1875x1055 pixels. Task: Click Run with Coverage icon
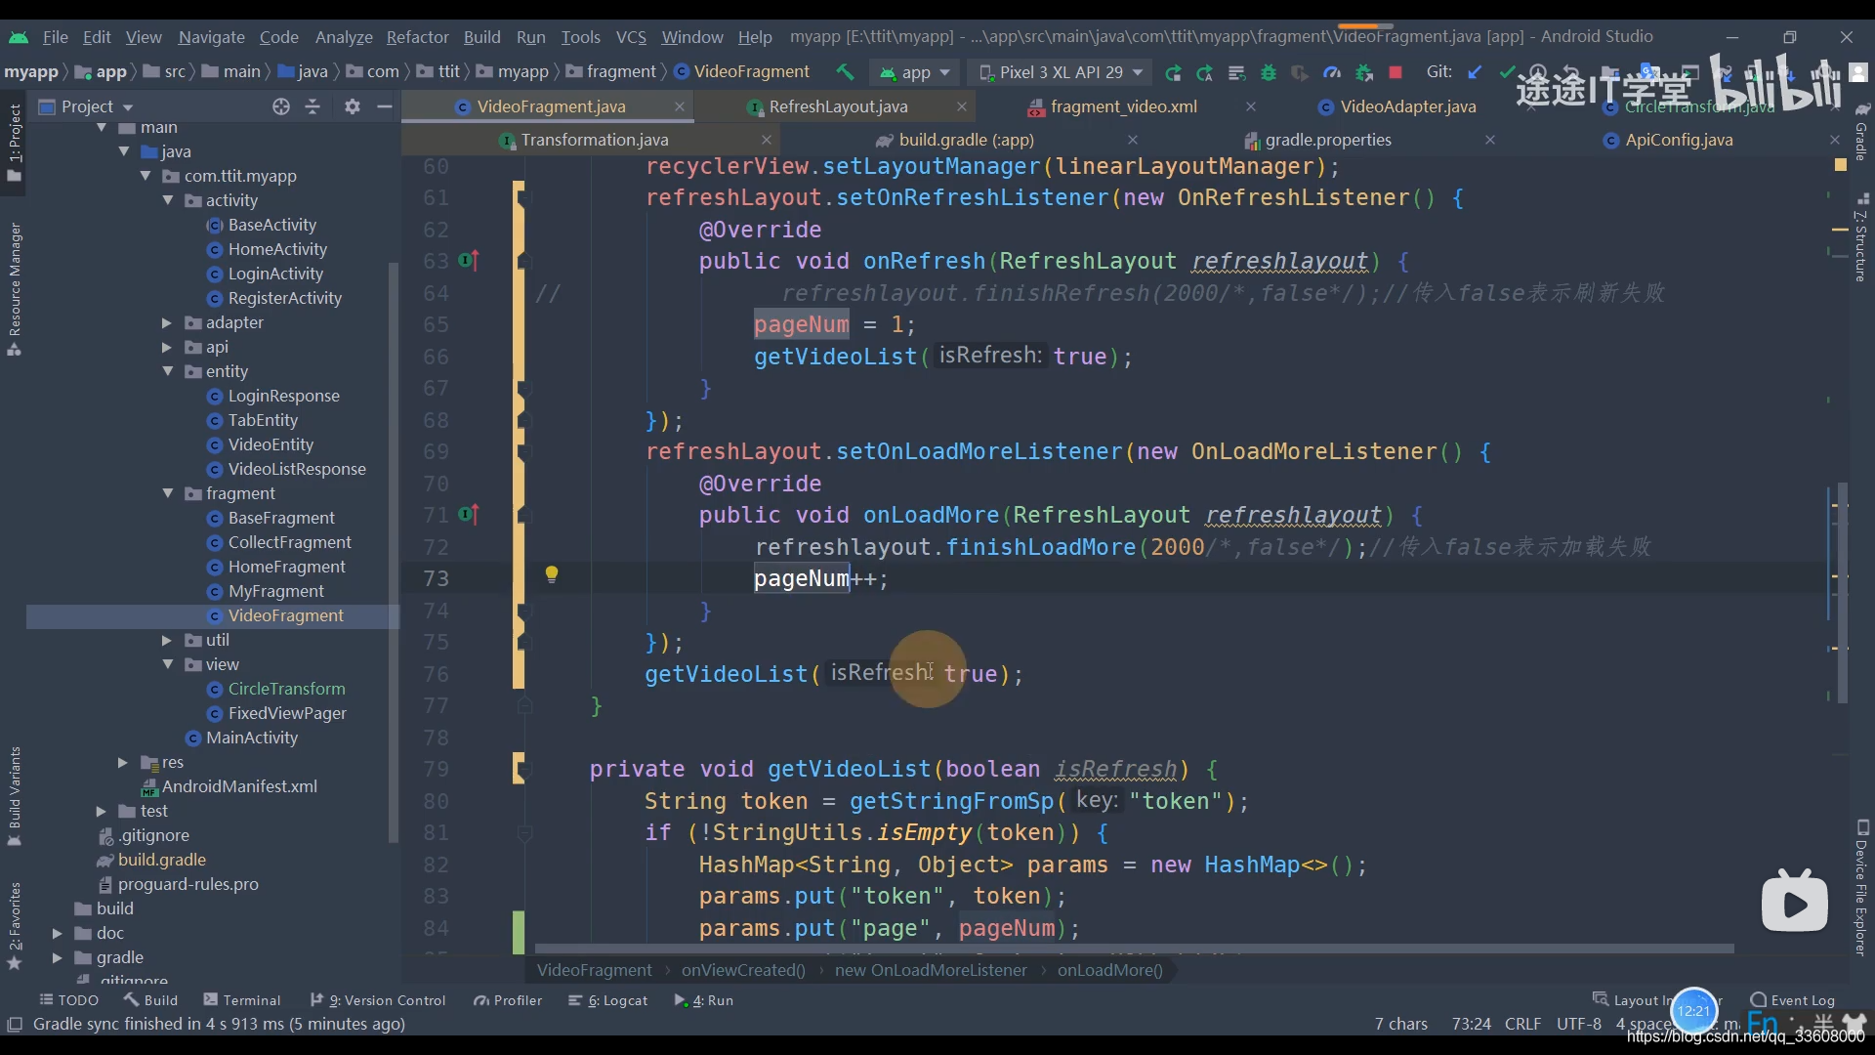click(1300, 72)
